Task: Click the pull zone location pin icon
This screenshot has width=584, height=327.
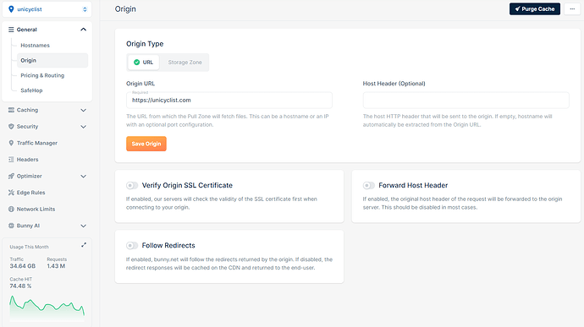Action: click(11, 9)
